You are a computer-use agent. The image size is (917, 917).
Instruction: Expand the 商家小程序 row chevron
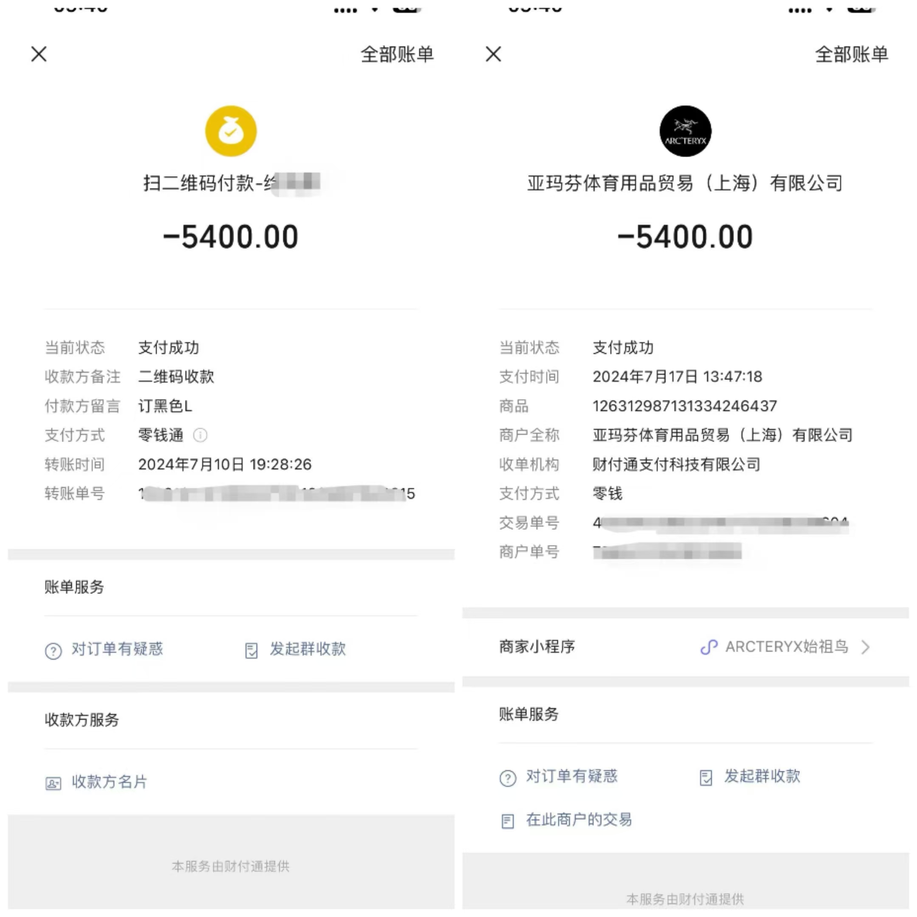[866, 647]
